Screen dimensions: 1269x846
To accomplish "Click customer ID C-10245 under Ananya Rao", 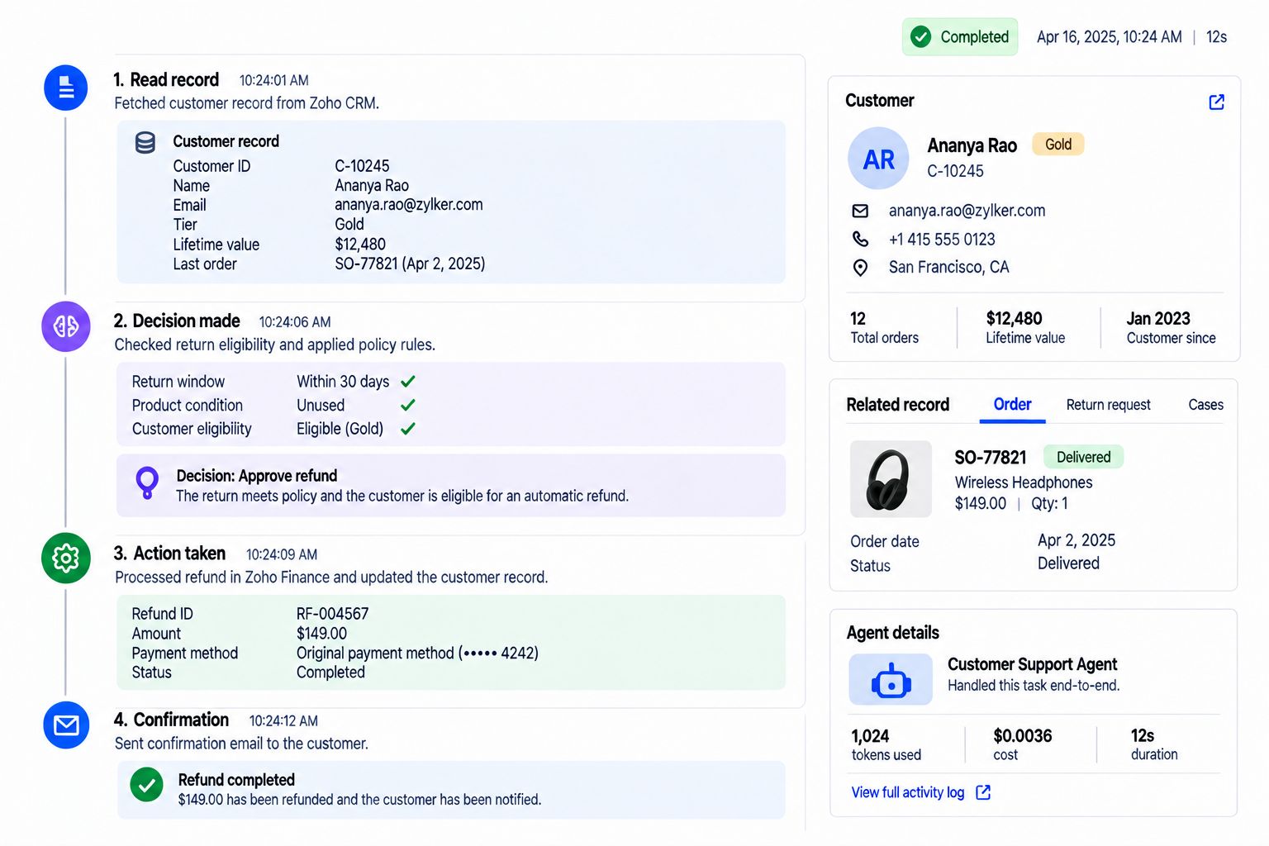I will tap(955, 171).
